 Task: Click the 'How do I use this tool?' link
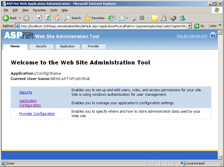(192, 36)
